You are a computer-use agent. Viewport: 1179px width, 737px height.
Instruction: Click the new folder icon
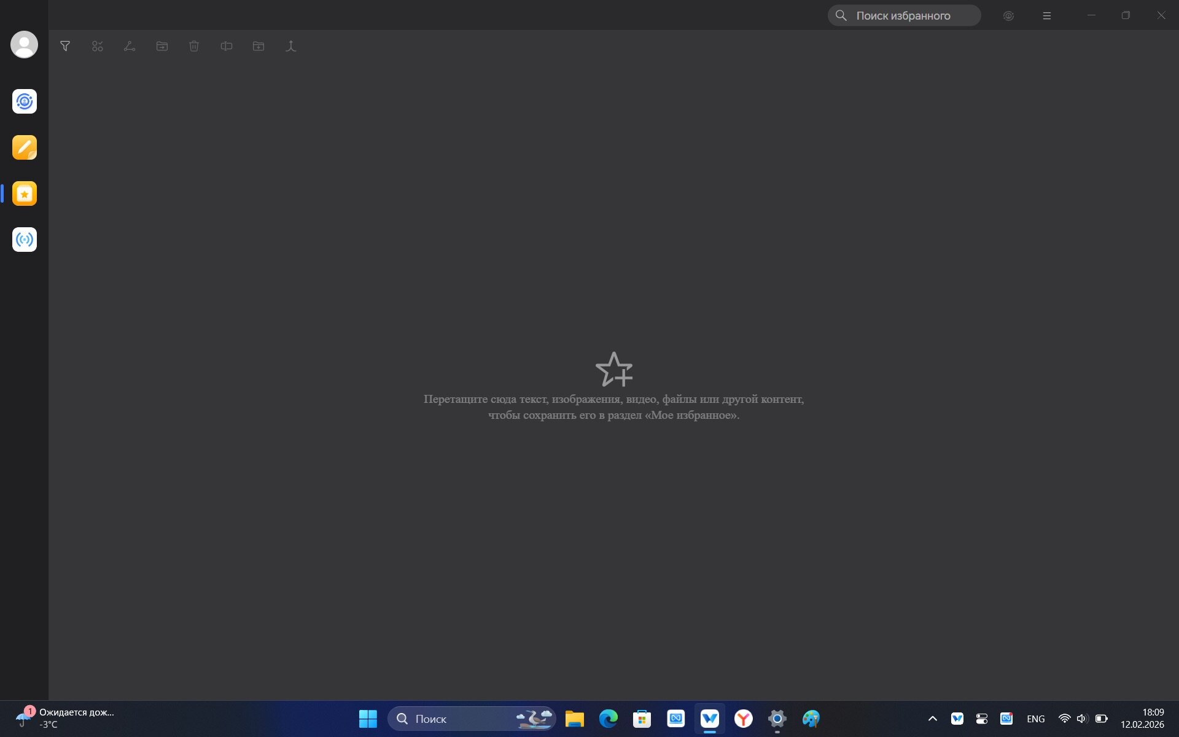[x=259, y=46]
